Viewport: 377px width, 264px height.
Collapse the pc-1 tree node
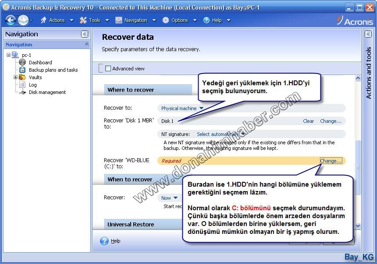coord(8,55)
